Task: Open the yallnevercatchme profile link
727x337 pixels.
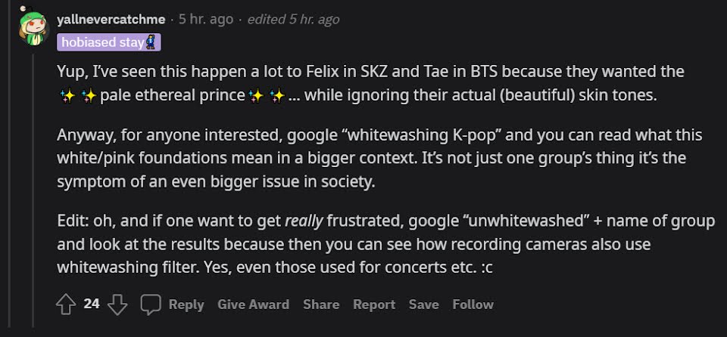Action: click(x=111, y=19)
